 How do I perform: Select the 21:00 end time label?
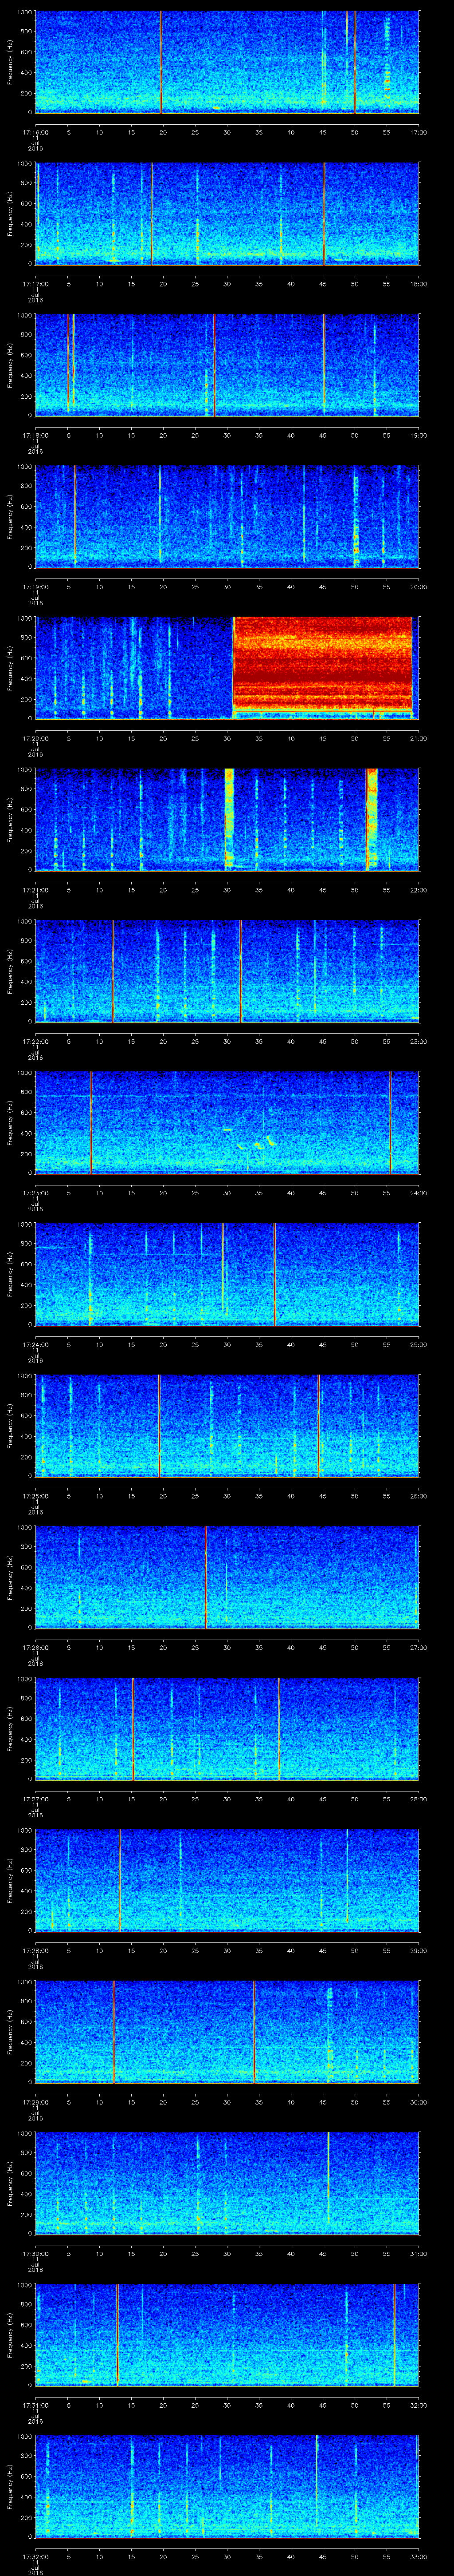point(418,738)
